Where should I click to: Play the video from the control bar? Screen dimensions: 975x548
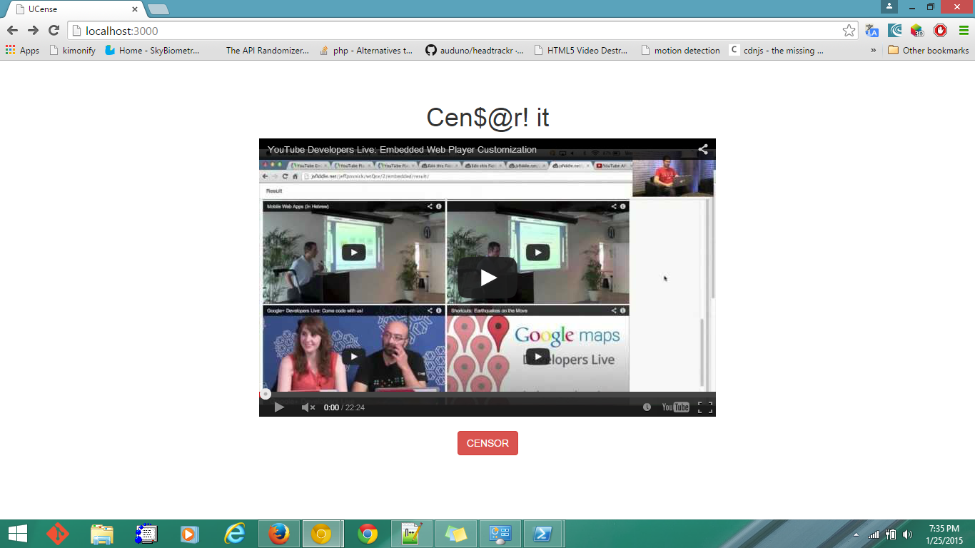click(279, 407)
